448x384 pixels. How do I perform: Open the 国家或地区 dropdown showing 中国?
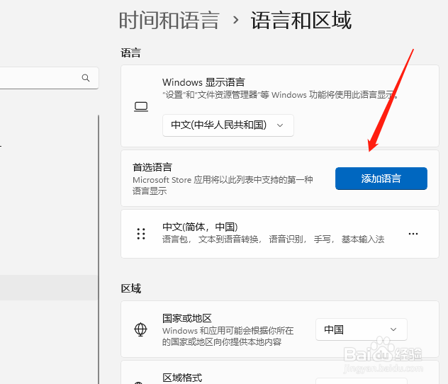pos(361,329)
